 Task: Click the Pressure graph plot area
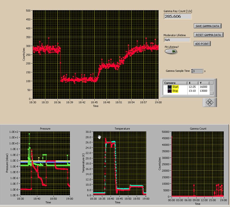coord(45,163)
